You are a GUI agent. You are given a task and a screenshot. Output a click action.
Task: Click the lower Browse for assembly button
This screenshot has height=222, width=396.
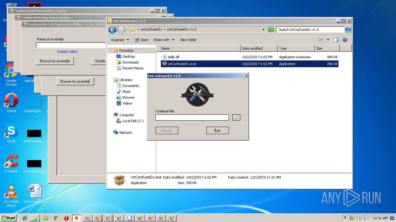coord(75,81)
